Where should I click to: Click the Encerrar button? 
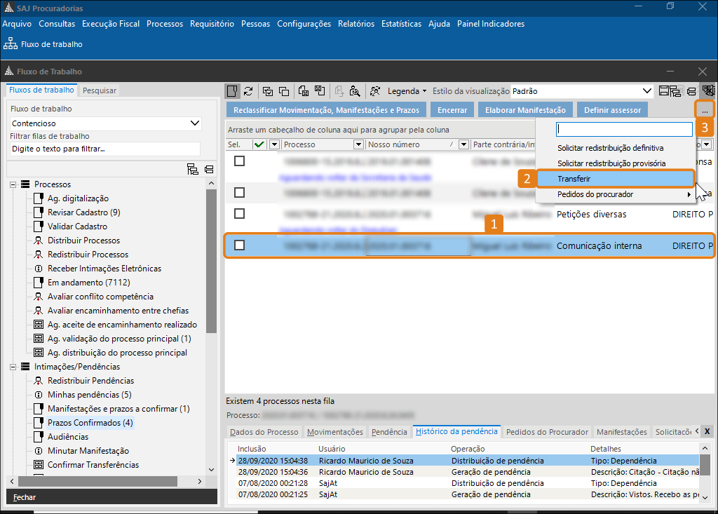tap(452, 110)
